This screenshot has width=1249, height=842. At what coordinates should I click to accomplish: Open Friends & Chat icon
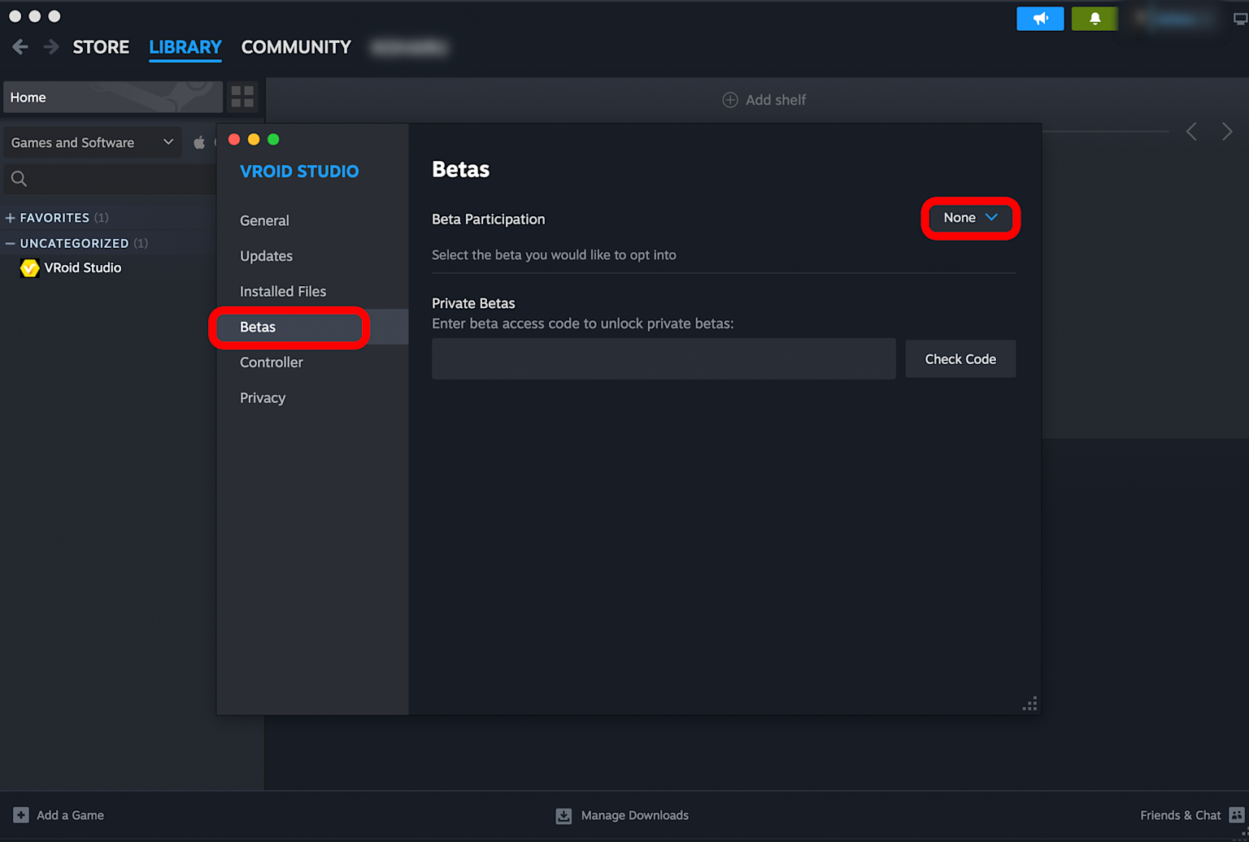point(1237,815)
